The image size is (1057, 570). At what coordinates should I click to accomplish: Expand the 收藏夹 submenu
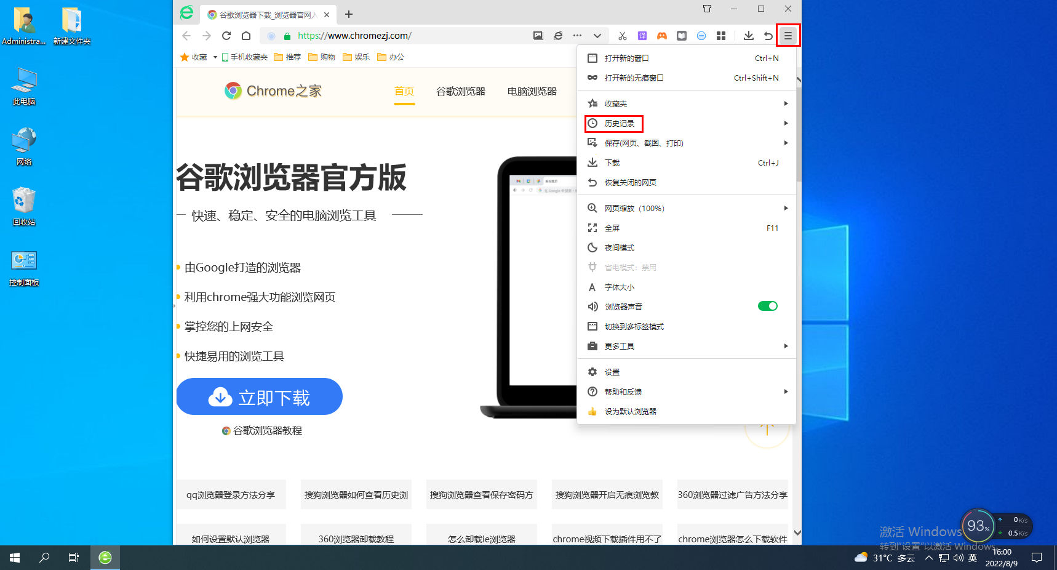click(687, 103)
